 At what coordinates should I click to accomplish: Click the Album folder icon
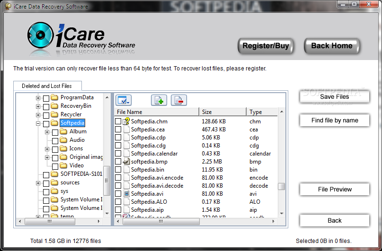pos(63,131)
